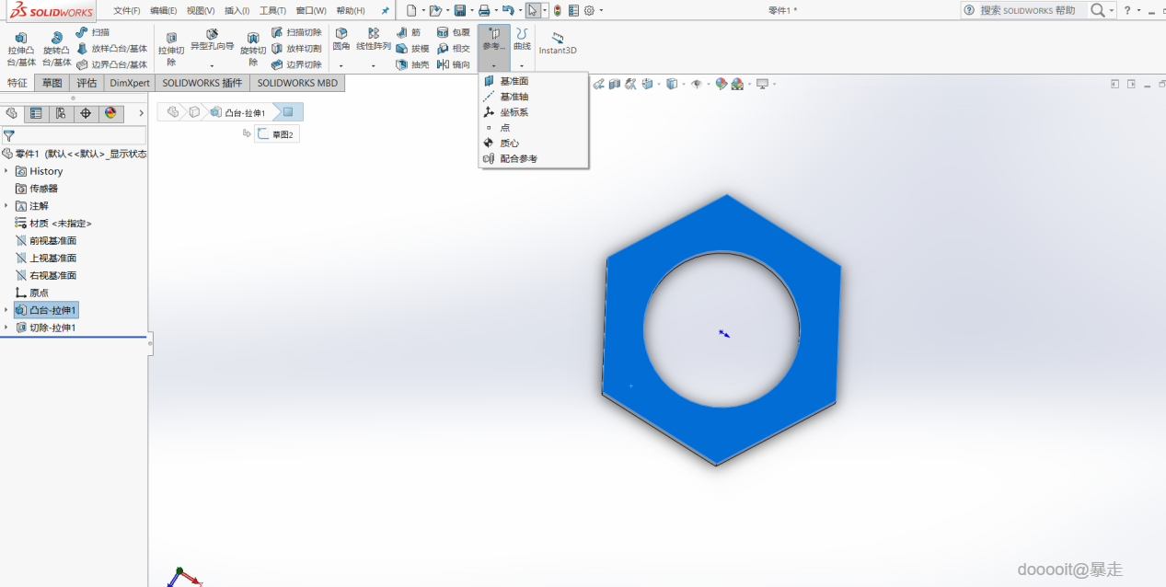This screenshot has height=587, width=1166.
Task: Open the 插入(I) menu
Action: point(237,11)
